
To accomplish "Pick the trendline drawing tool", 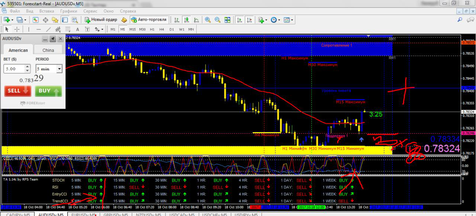I will 48,29.
